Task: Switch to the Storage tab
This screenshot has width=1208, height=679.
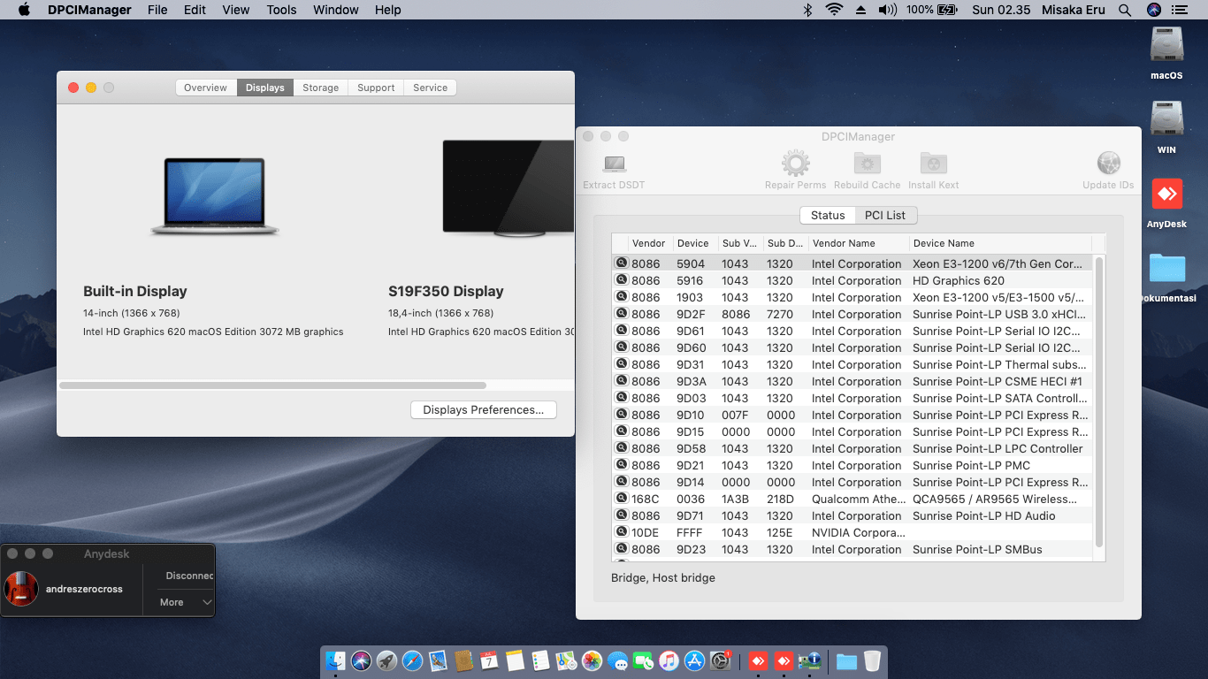Action: [x=320, y=88]
